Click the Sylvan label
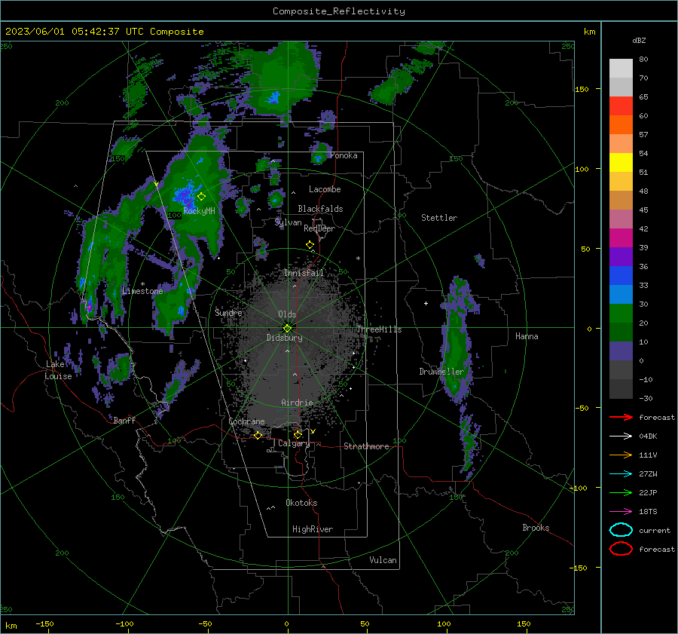678x634 pixels. coord(288,222)
